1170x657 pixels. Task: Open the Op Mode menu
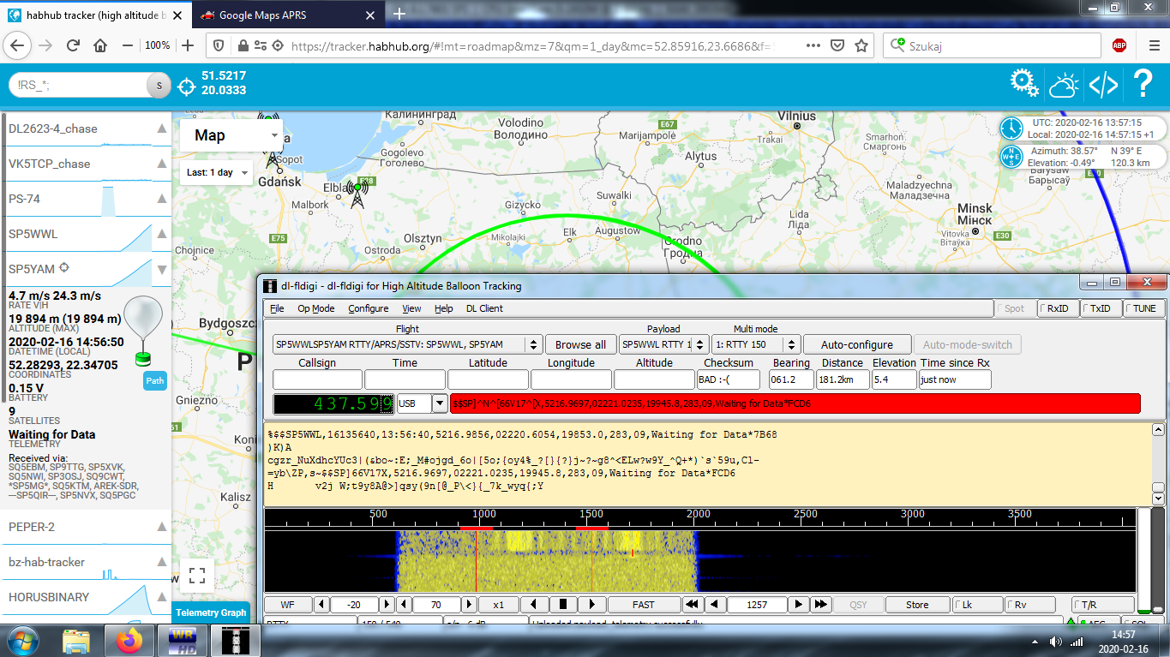pyautogui.click(x=316, y=308)
